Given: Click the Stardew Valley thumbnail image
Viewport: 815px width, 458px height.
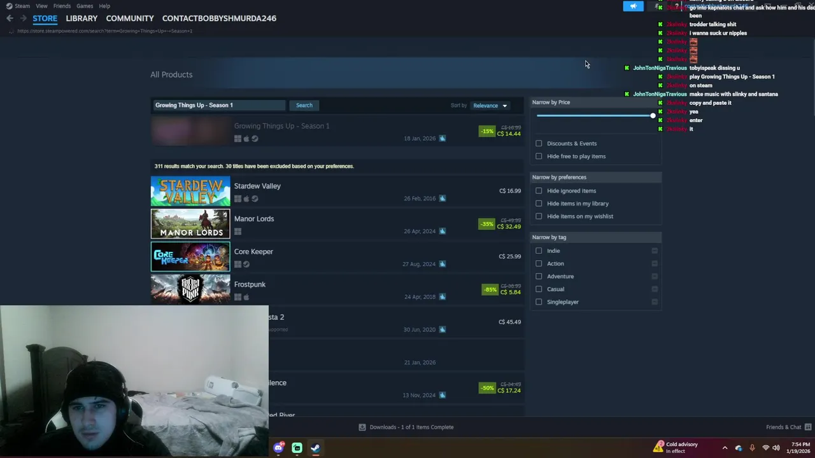Looking at the screenshot, I should click(190, 191).
